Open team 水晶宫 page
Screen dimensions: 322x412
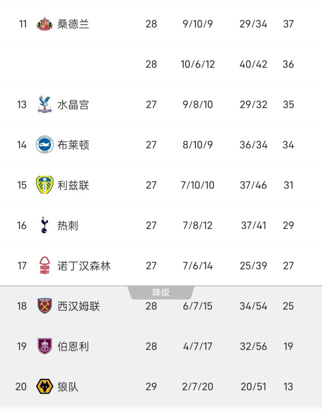point(73,104)
